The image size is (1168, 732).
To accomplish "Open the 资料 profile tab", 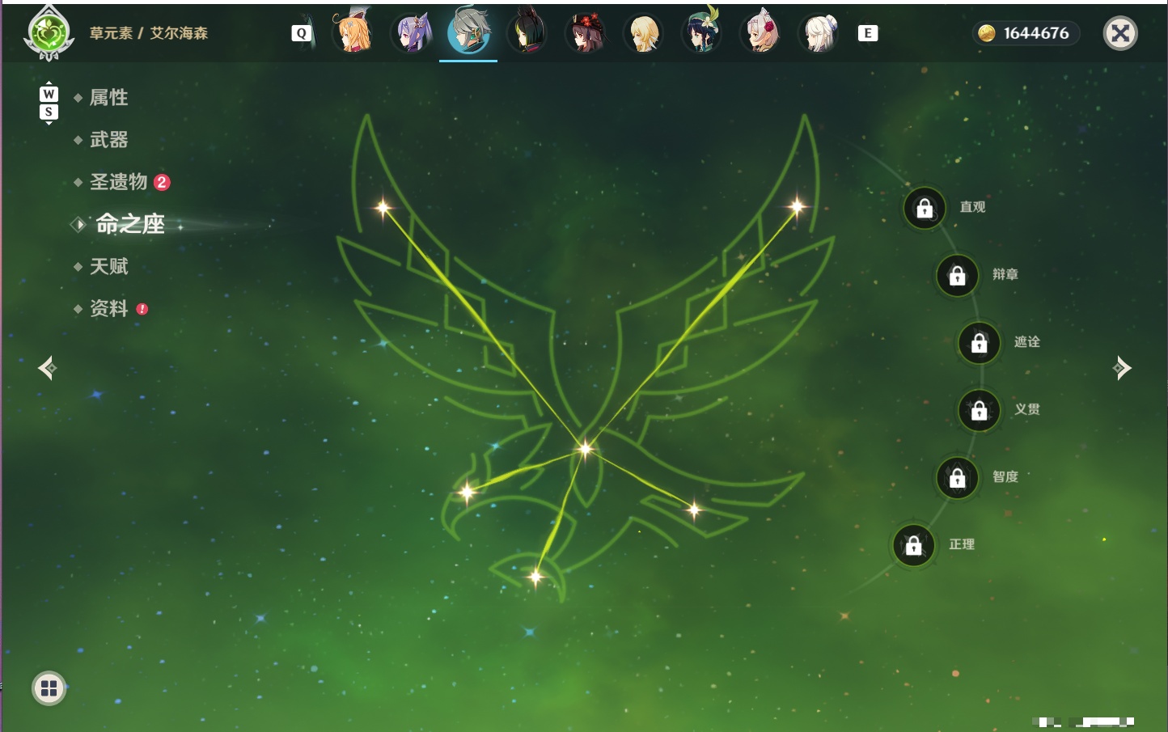I will pyautogui.click(x=108, y=308).
